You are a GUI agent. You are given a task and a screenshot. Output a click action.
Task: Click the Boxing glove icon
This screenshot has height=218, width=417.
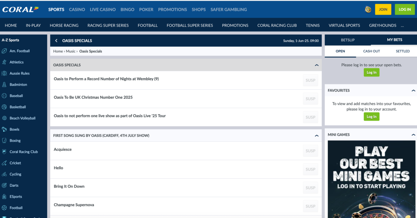[4, 140]
